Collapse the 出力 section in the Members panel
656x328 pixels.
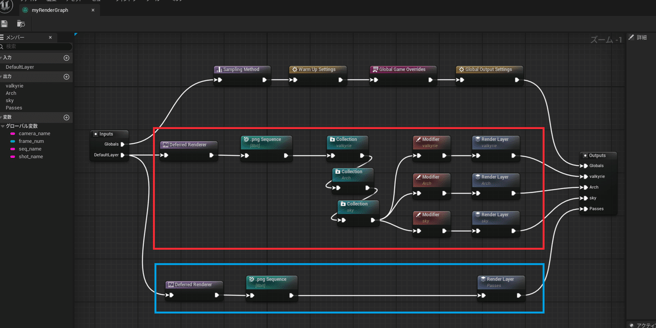[x=2, y=77]
